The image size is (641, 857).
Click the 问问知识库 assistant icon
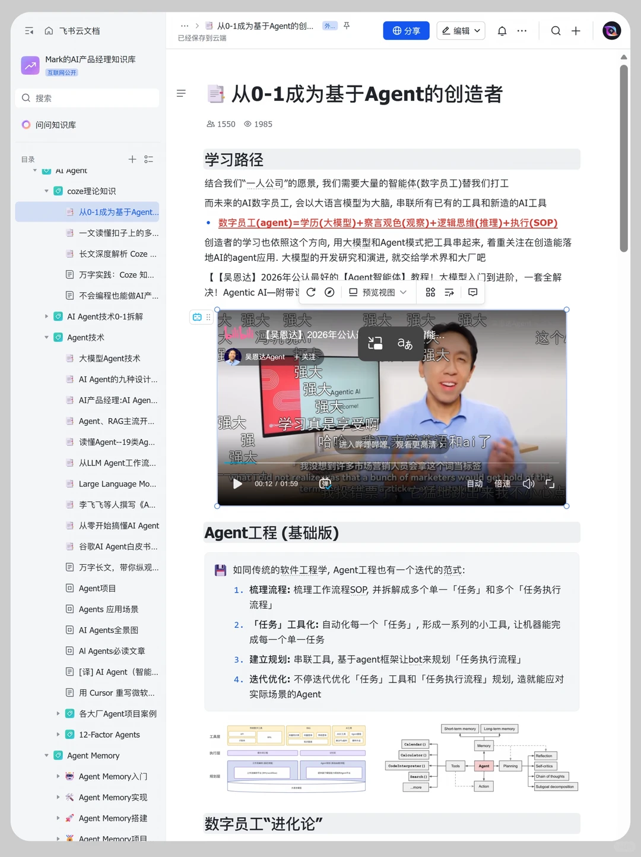[x=26, y=125]
